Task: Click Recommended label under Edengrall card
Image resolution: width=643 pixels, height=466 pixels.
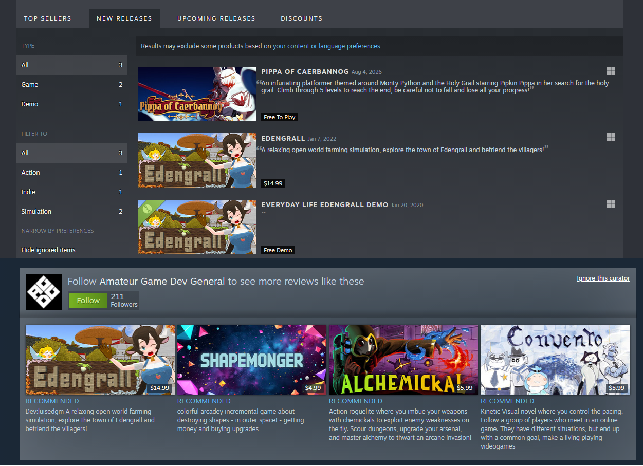Action: click(x=52, y=401)
